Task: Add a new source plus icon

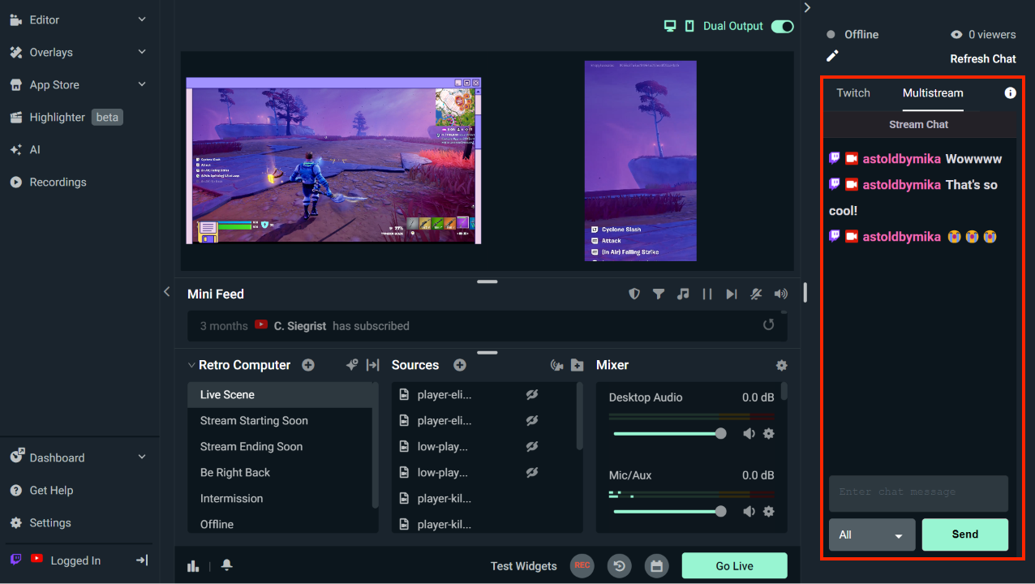Action: (x=460, y=365)
